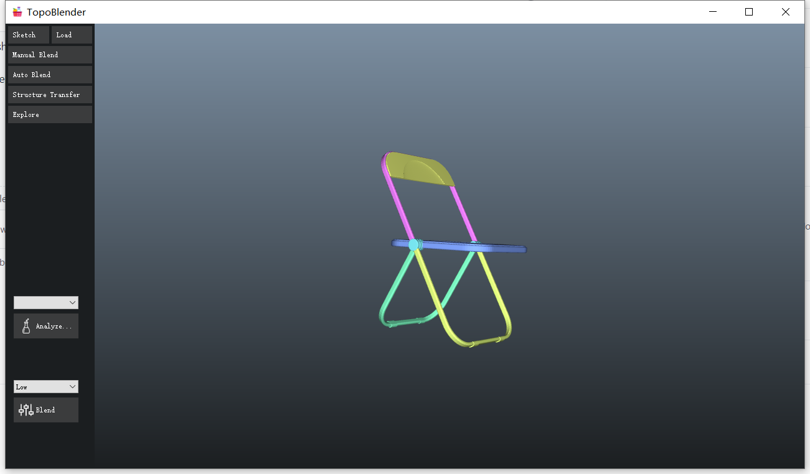Click the Analyze button

[x=46, y=326]
